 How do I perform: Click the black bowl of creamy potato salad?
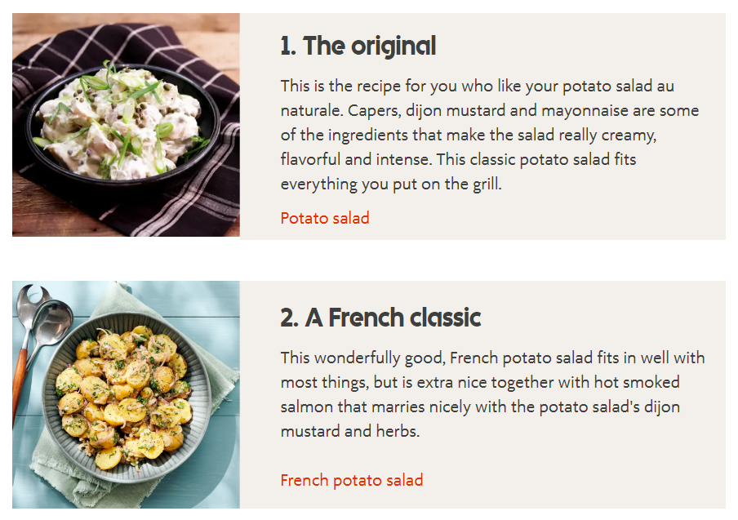tap(122, 125)
